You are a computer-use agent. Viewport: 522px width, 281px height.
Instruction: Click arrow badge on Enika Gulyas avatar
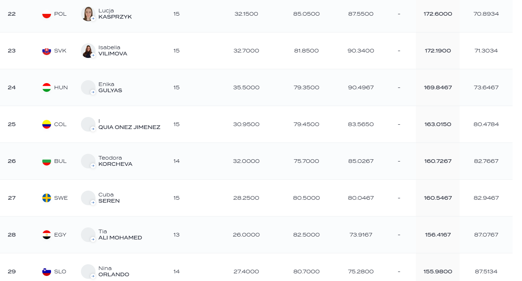(x=93, y=92)
